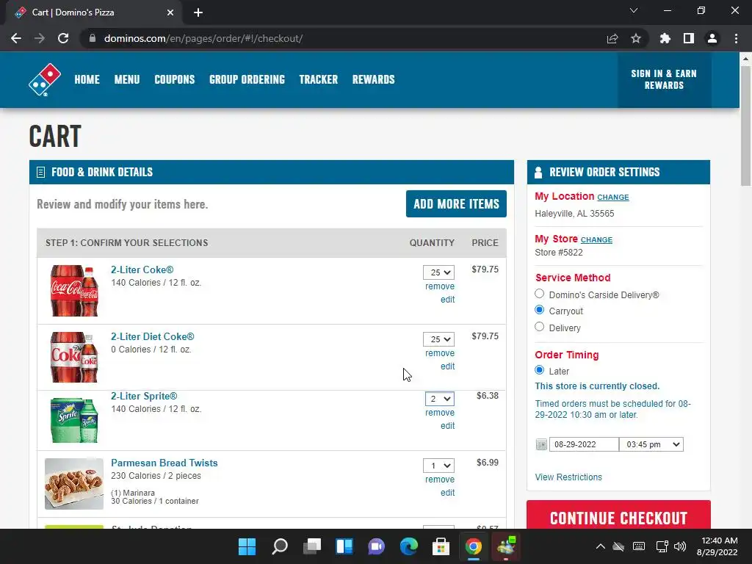Open Chrome three-dot menu
This screenshot has height=564, width=752.
[736, 38]
